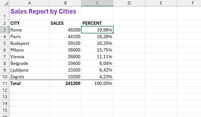Select Budapest percent cell 16,20%

97,43
